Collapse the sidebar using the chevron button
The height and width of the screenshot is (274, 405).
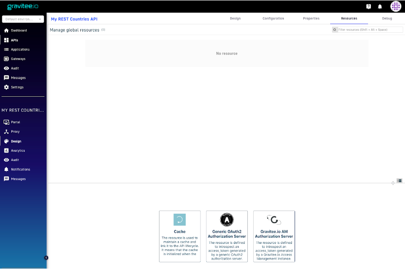click(46, 257)
